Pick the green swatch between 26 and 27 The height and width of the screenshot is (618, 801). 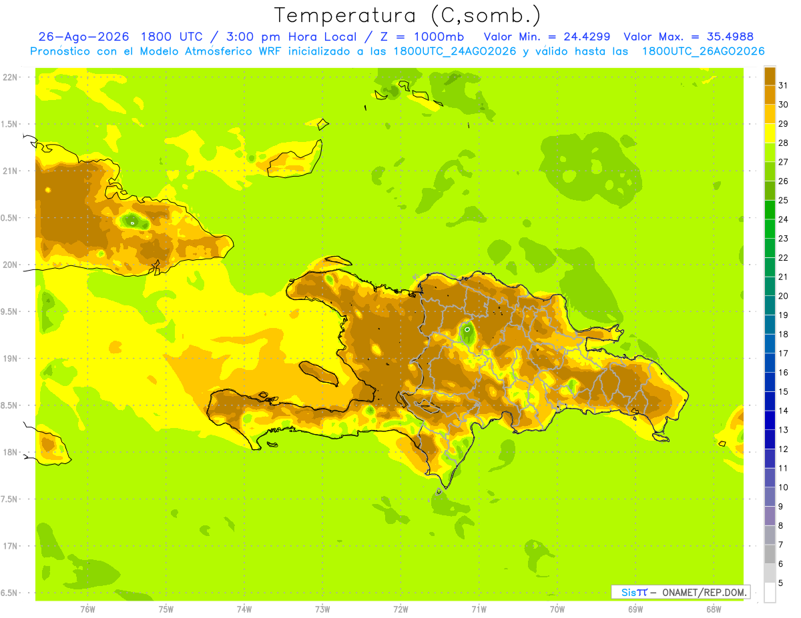tap(770, 171)
